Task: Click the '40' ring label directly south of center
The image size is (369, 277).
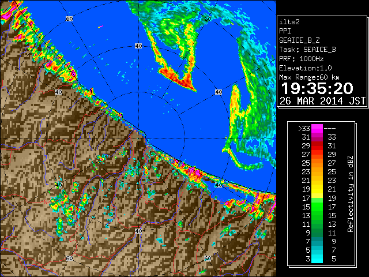Action: point(138,231)
